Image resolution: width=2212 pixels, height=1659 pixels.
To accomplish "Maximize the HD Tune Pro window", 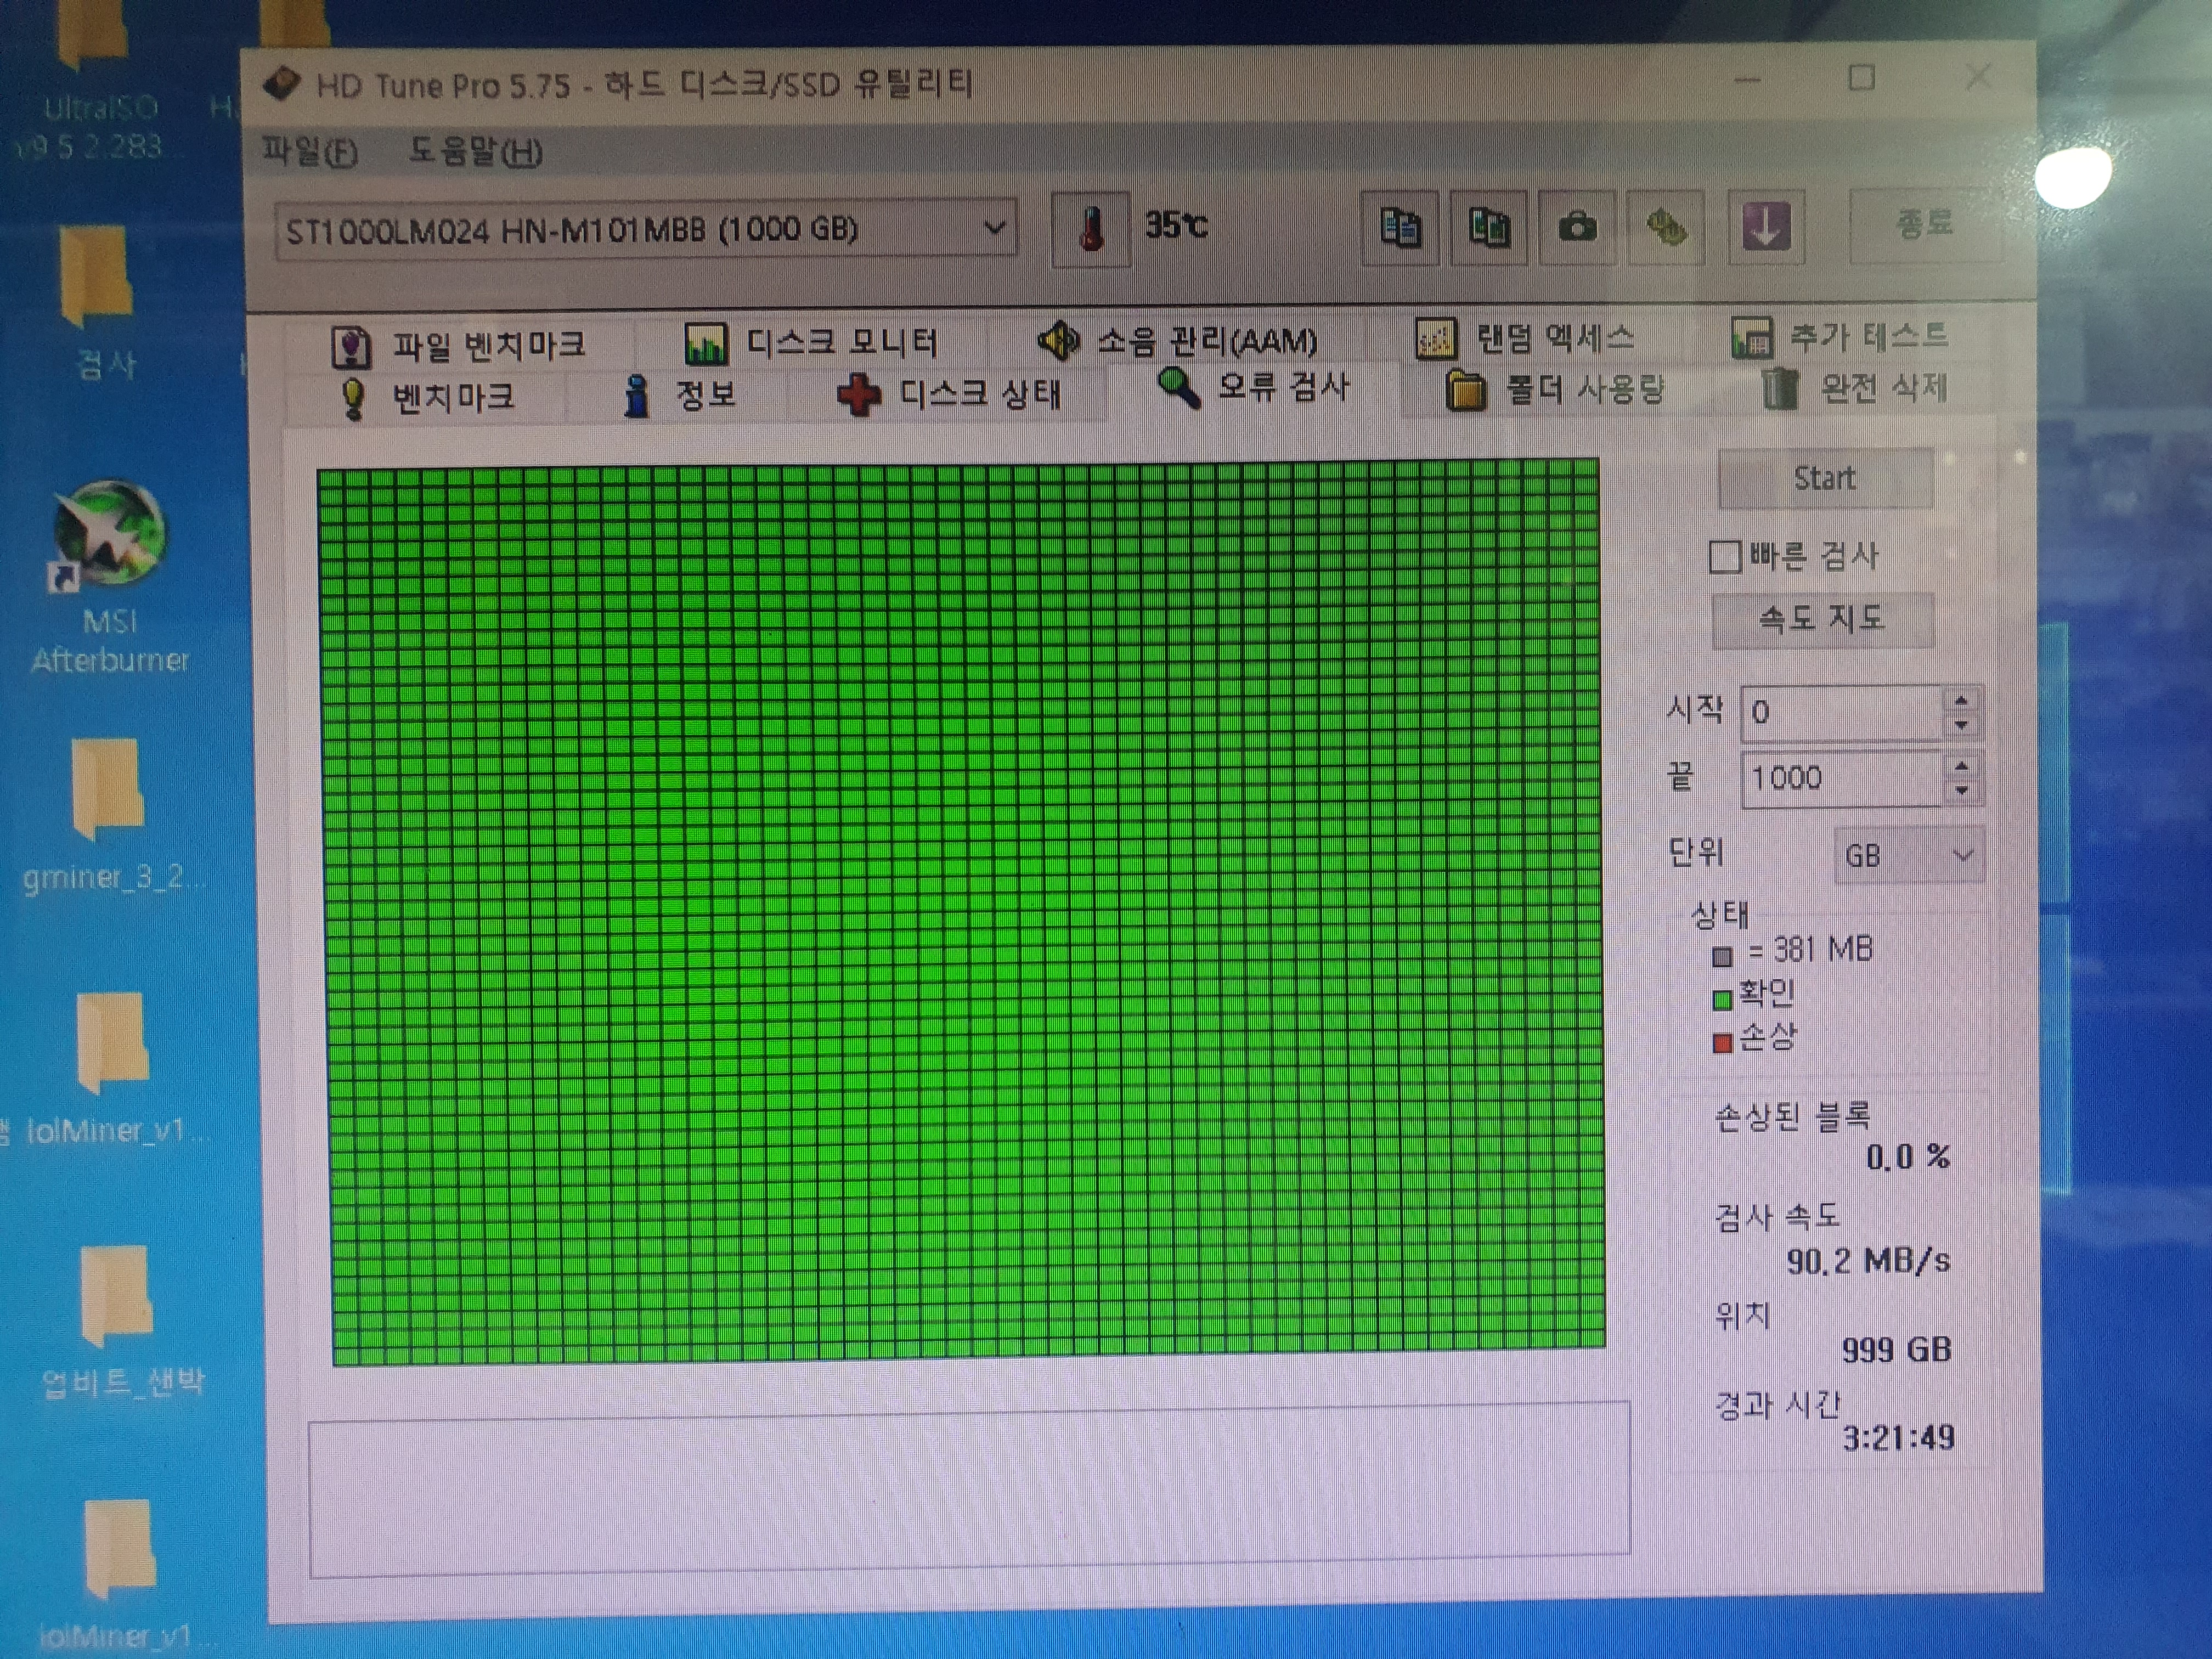I will tap(1861, 78).
